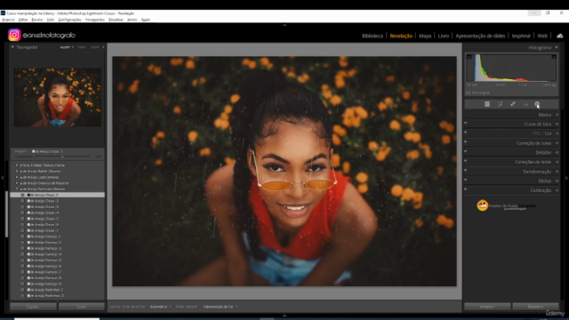Hide the right panel group using edge arrow

point(566,178)
